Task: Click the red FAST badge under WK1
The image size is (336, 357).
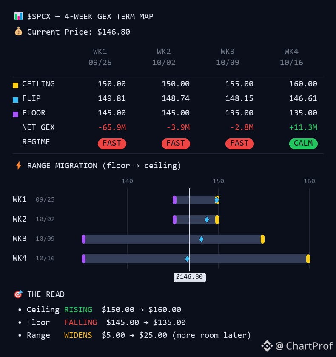Action: [x=112, y=144]
